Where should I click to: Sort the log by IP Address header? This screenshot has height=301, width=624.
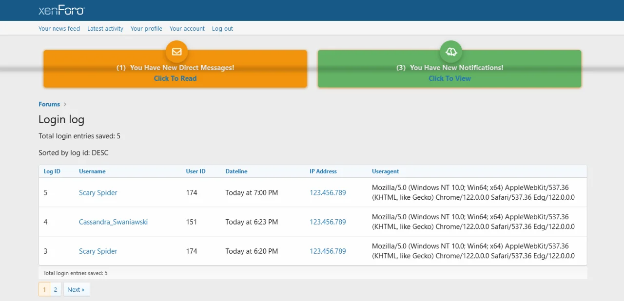tap(323, 171)
